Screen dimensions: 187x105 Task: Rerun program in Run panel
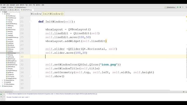1,94
